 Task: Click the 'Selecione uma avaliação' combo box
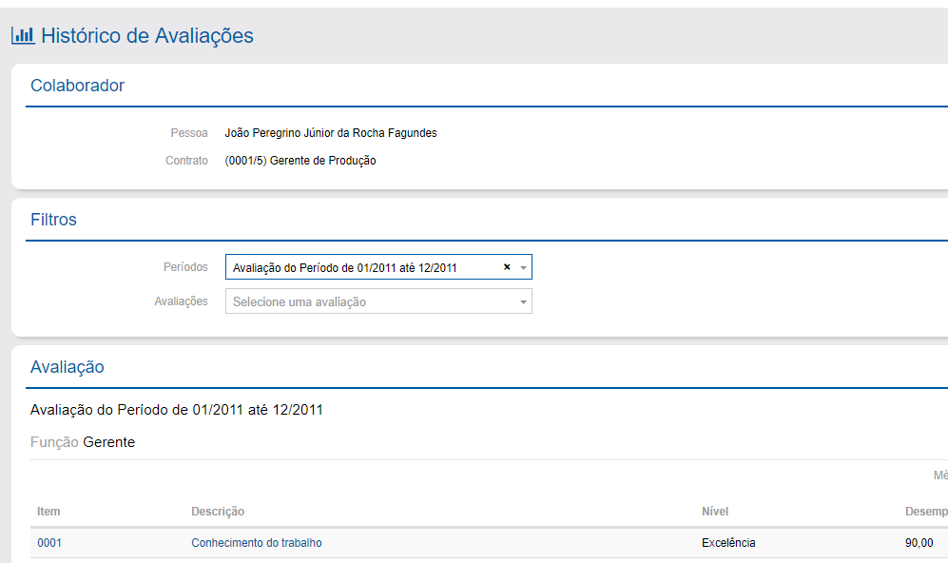pos(371,302)
